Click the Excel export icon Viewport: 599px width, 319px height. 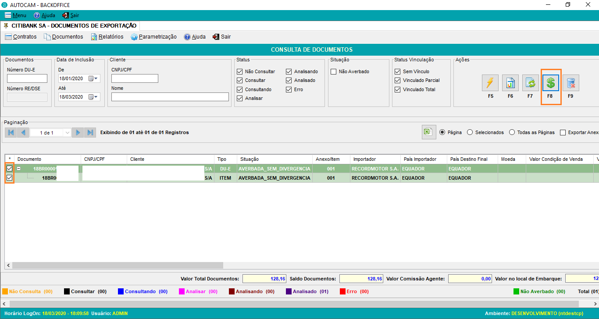(x=429, y=132)
